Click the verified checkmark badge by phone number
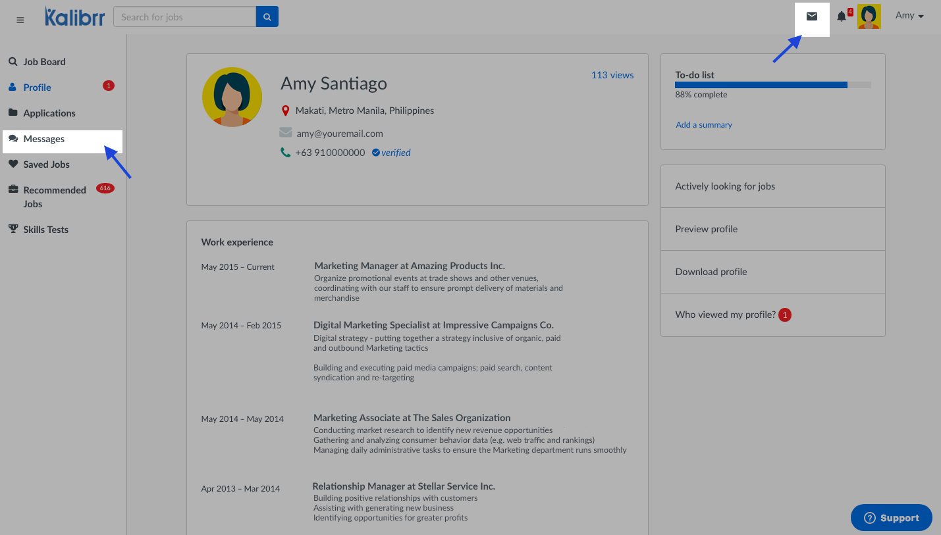The width and height of the screenshot is (941, 535). tap(375, 153)
